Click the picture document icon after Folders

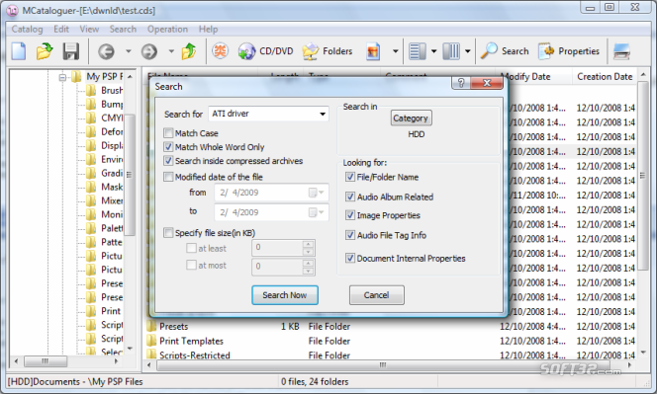(372, 51)
